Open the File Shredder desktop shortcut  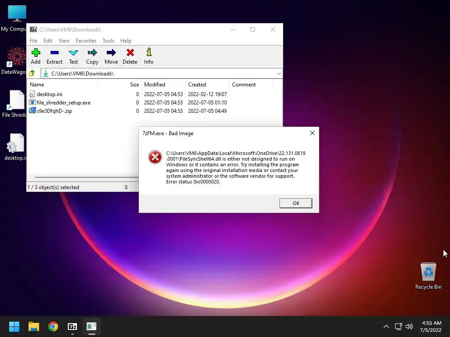coord(14,104)
